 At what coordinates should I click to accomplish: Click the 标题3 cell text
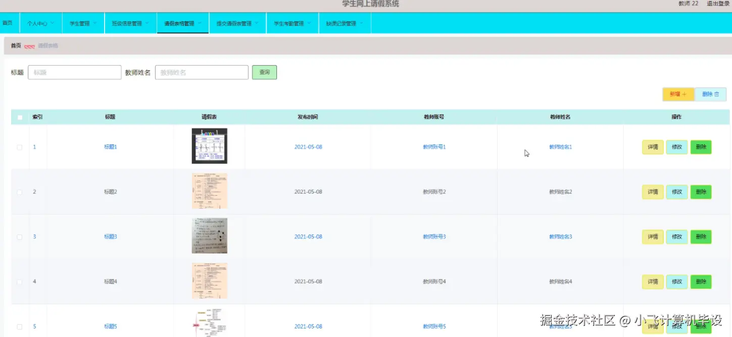click(110, 237)
